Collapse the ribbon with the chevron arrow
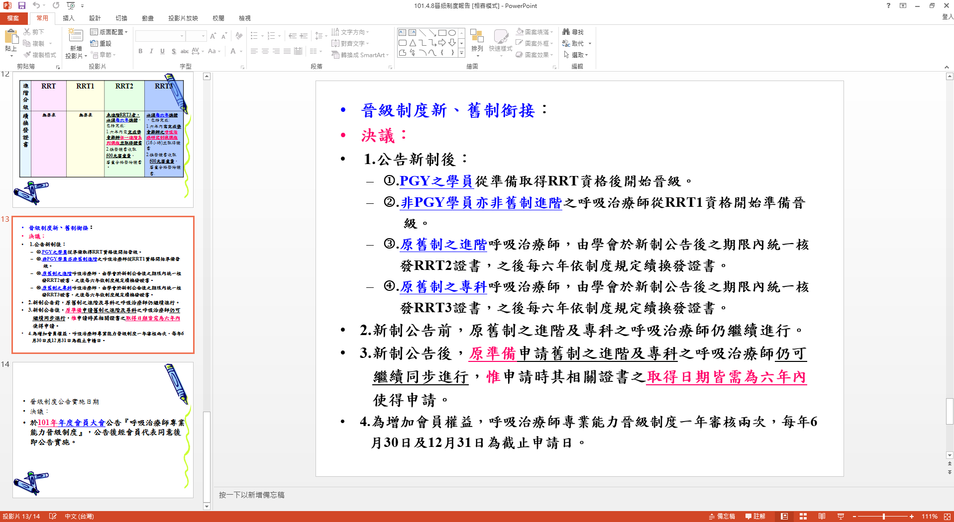 [946, 67]
